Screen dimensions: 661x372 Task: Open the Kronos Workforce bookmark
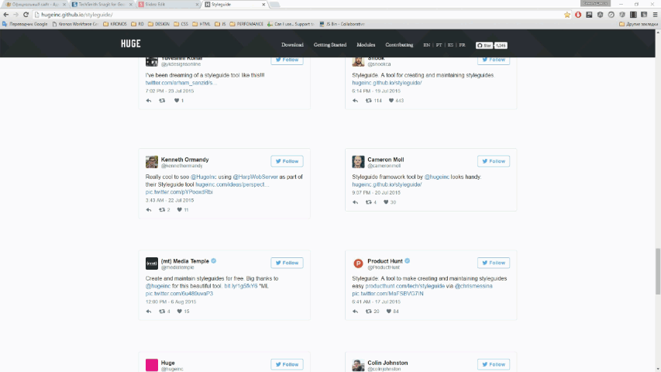click(75, 24)
